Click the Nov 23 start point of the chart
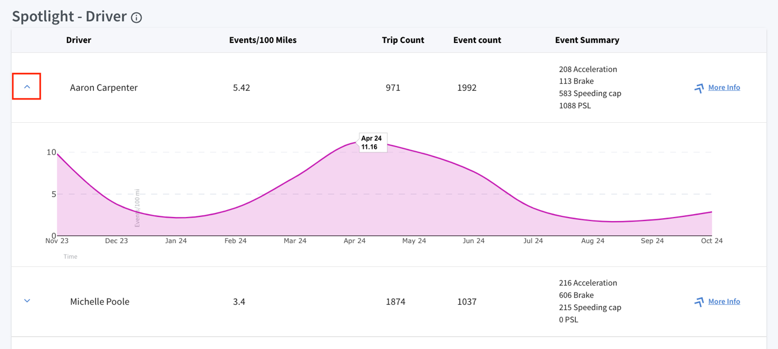The height and width of the screenshot is (349, 778). pyautogui.click(x=57, y=154)
